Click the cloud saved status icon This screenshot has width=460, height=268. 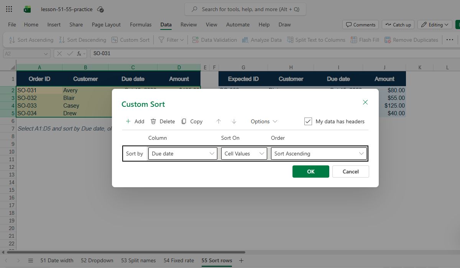tap(100, 9)
